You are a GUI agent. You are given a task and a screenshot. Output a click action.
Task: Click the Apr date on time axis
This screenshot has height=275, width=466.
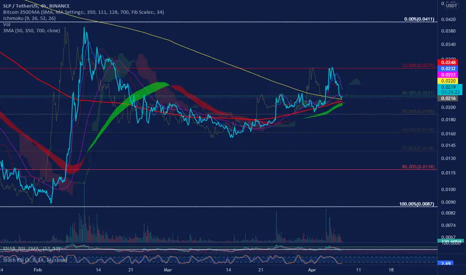(312, 270)
